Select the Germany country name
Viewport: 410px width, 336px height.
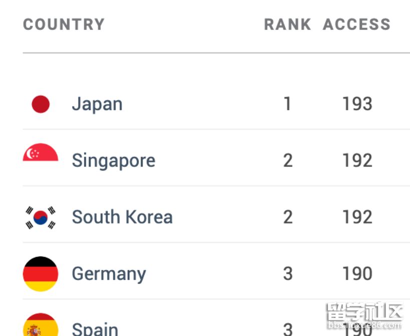[x=109, y=274]
